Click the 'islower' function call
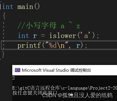This screenshot has height=101, width=117. point(63,36)
